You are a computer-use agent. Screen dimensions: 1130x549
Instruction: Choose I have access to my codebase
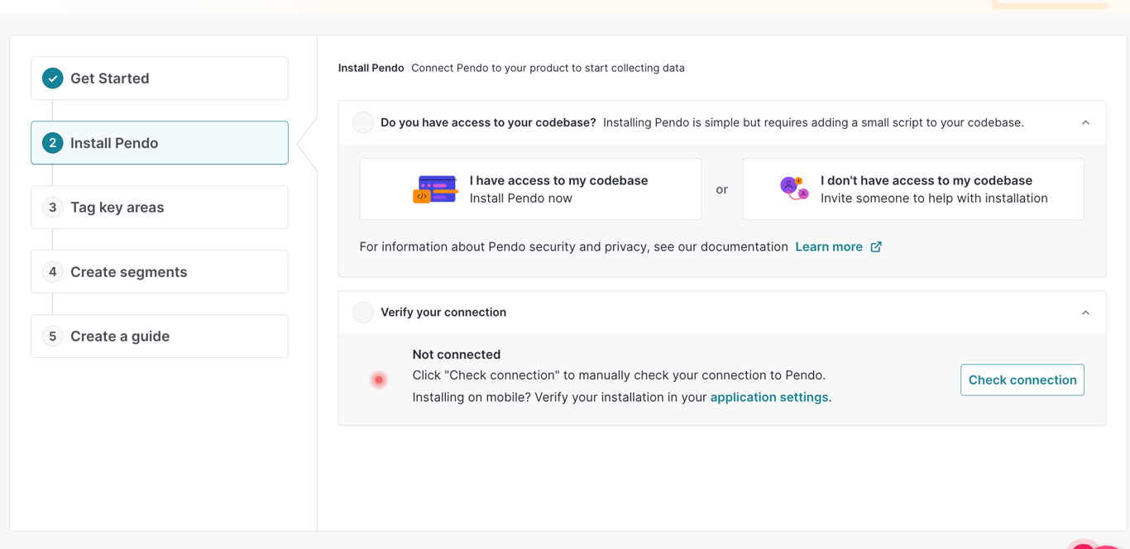pyautogui.click(x=530, y=189)
